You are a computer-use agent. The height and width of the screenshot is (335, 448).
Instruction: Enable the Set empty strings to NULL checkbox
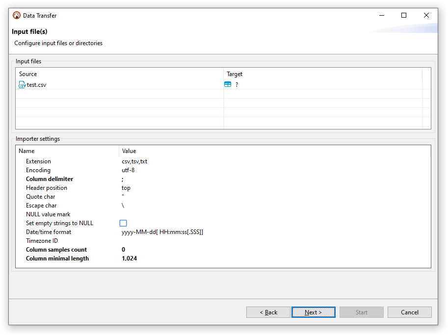click(x=123, y=223)
